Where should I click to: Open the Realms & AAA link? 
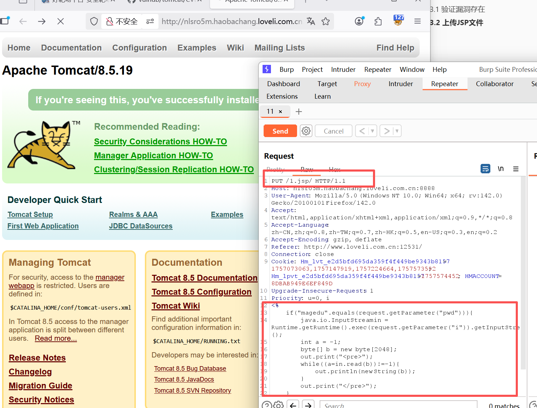click(x=133, y=214)
